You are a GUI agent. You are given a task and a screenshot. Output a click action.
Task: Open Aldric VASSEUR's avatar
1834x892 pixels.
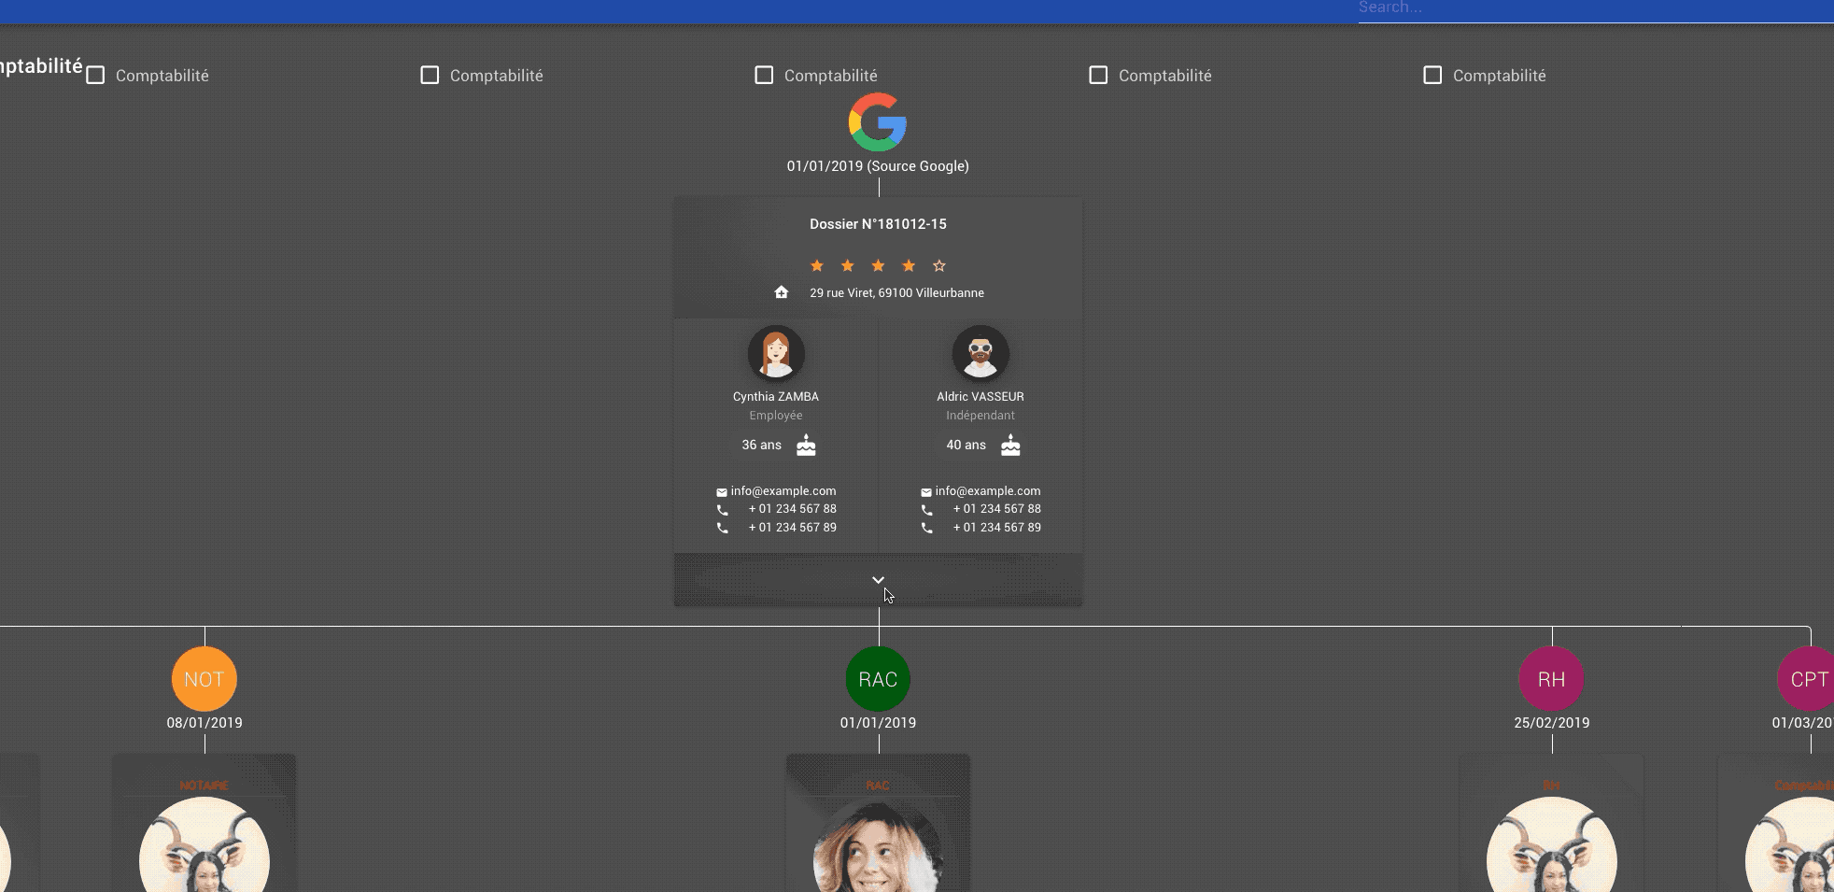click(980, 353)
